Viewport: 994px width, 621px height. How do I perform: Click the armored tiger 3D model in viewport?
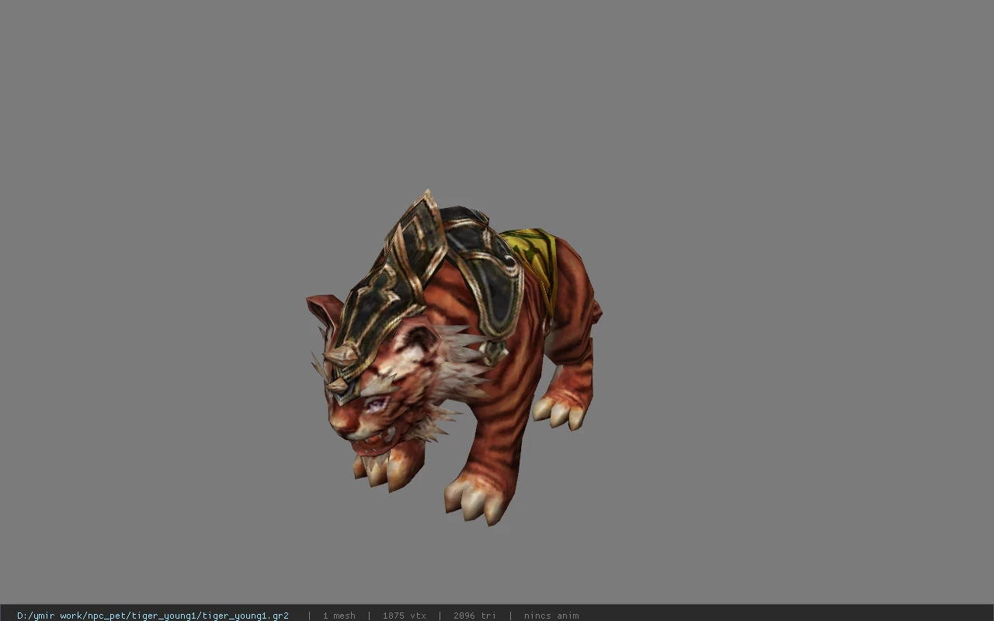point(454,358)
